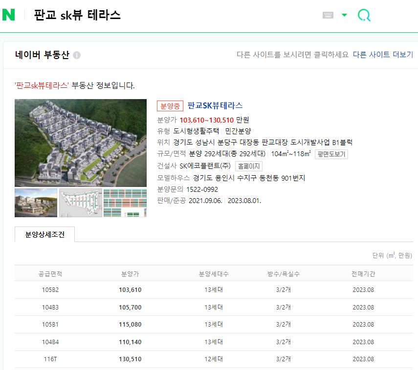The width and height of the screenshot is (418, 370).
Task: Click the 전매기간 column header
Action: point(363,274)
